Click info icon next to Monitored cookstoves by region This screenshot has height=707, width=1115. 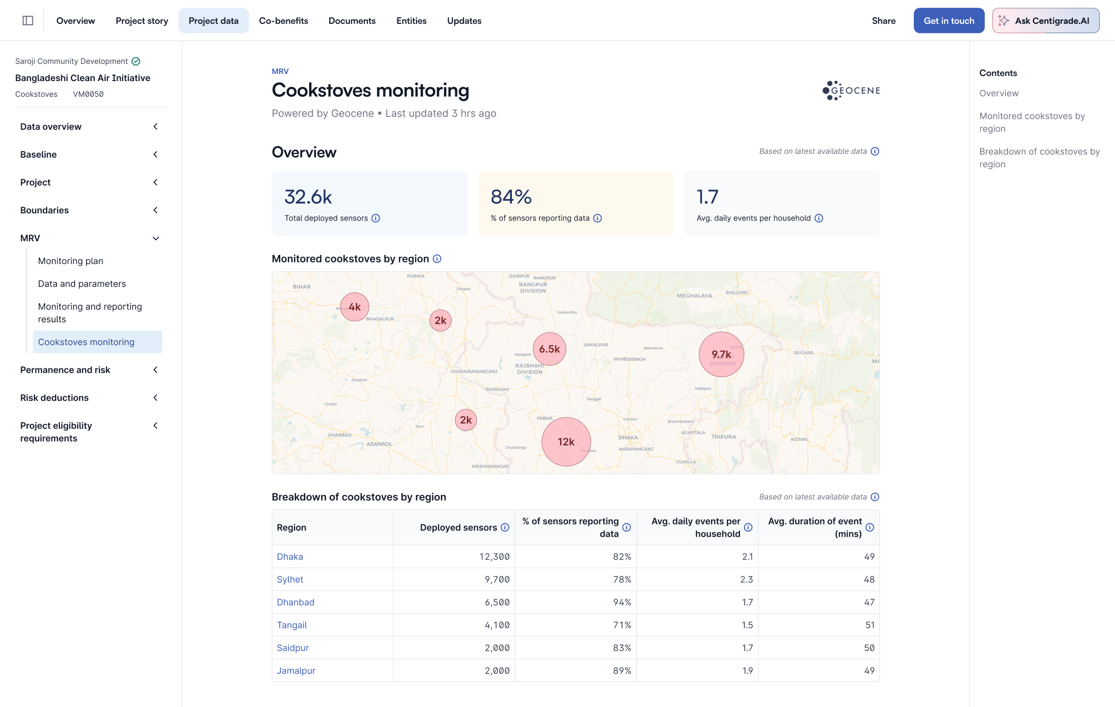click(x=437, y=259)
